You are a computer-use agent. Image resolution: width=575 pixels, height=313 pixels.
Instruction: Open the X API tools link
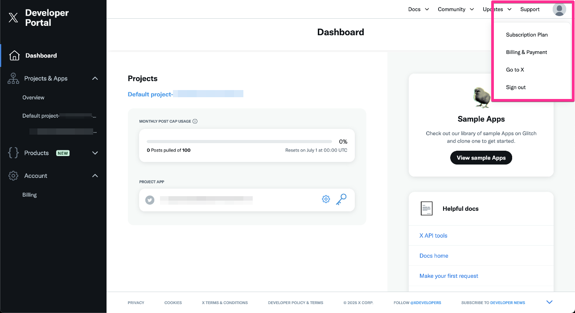tap(433, 235)
